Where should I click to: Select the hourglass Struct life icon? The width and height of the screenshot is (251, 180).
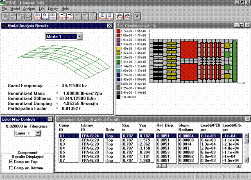click(x=109, y=16)
